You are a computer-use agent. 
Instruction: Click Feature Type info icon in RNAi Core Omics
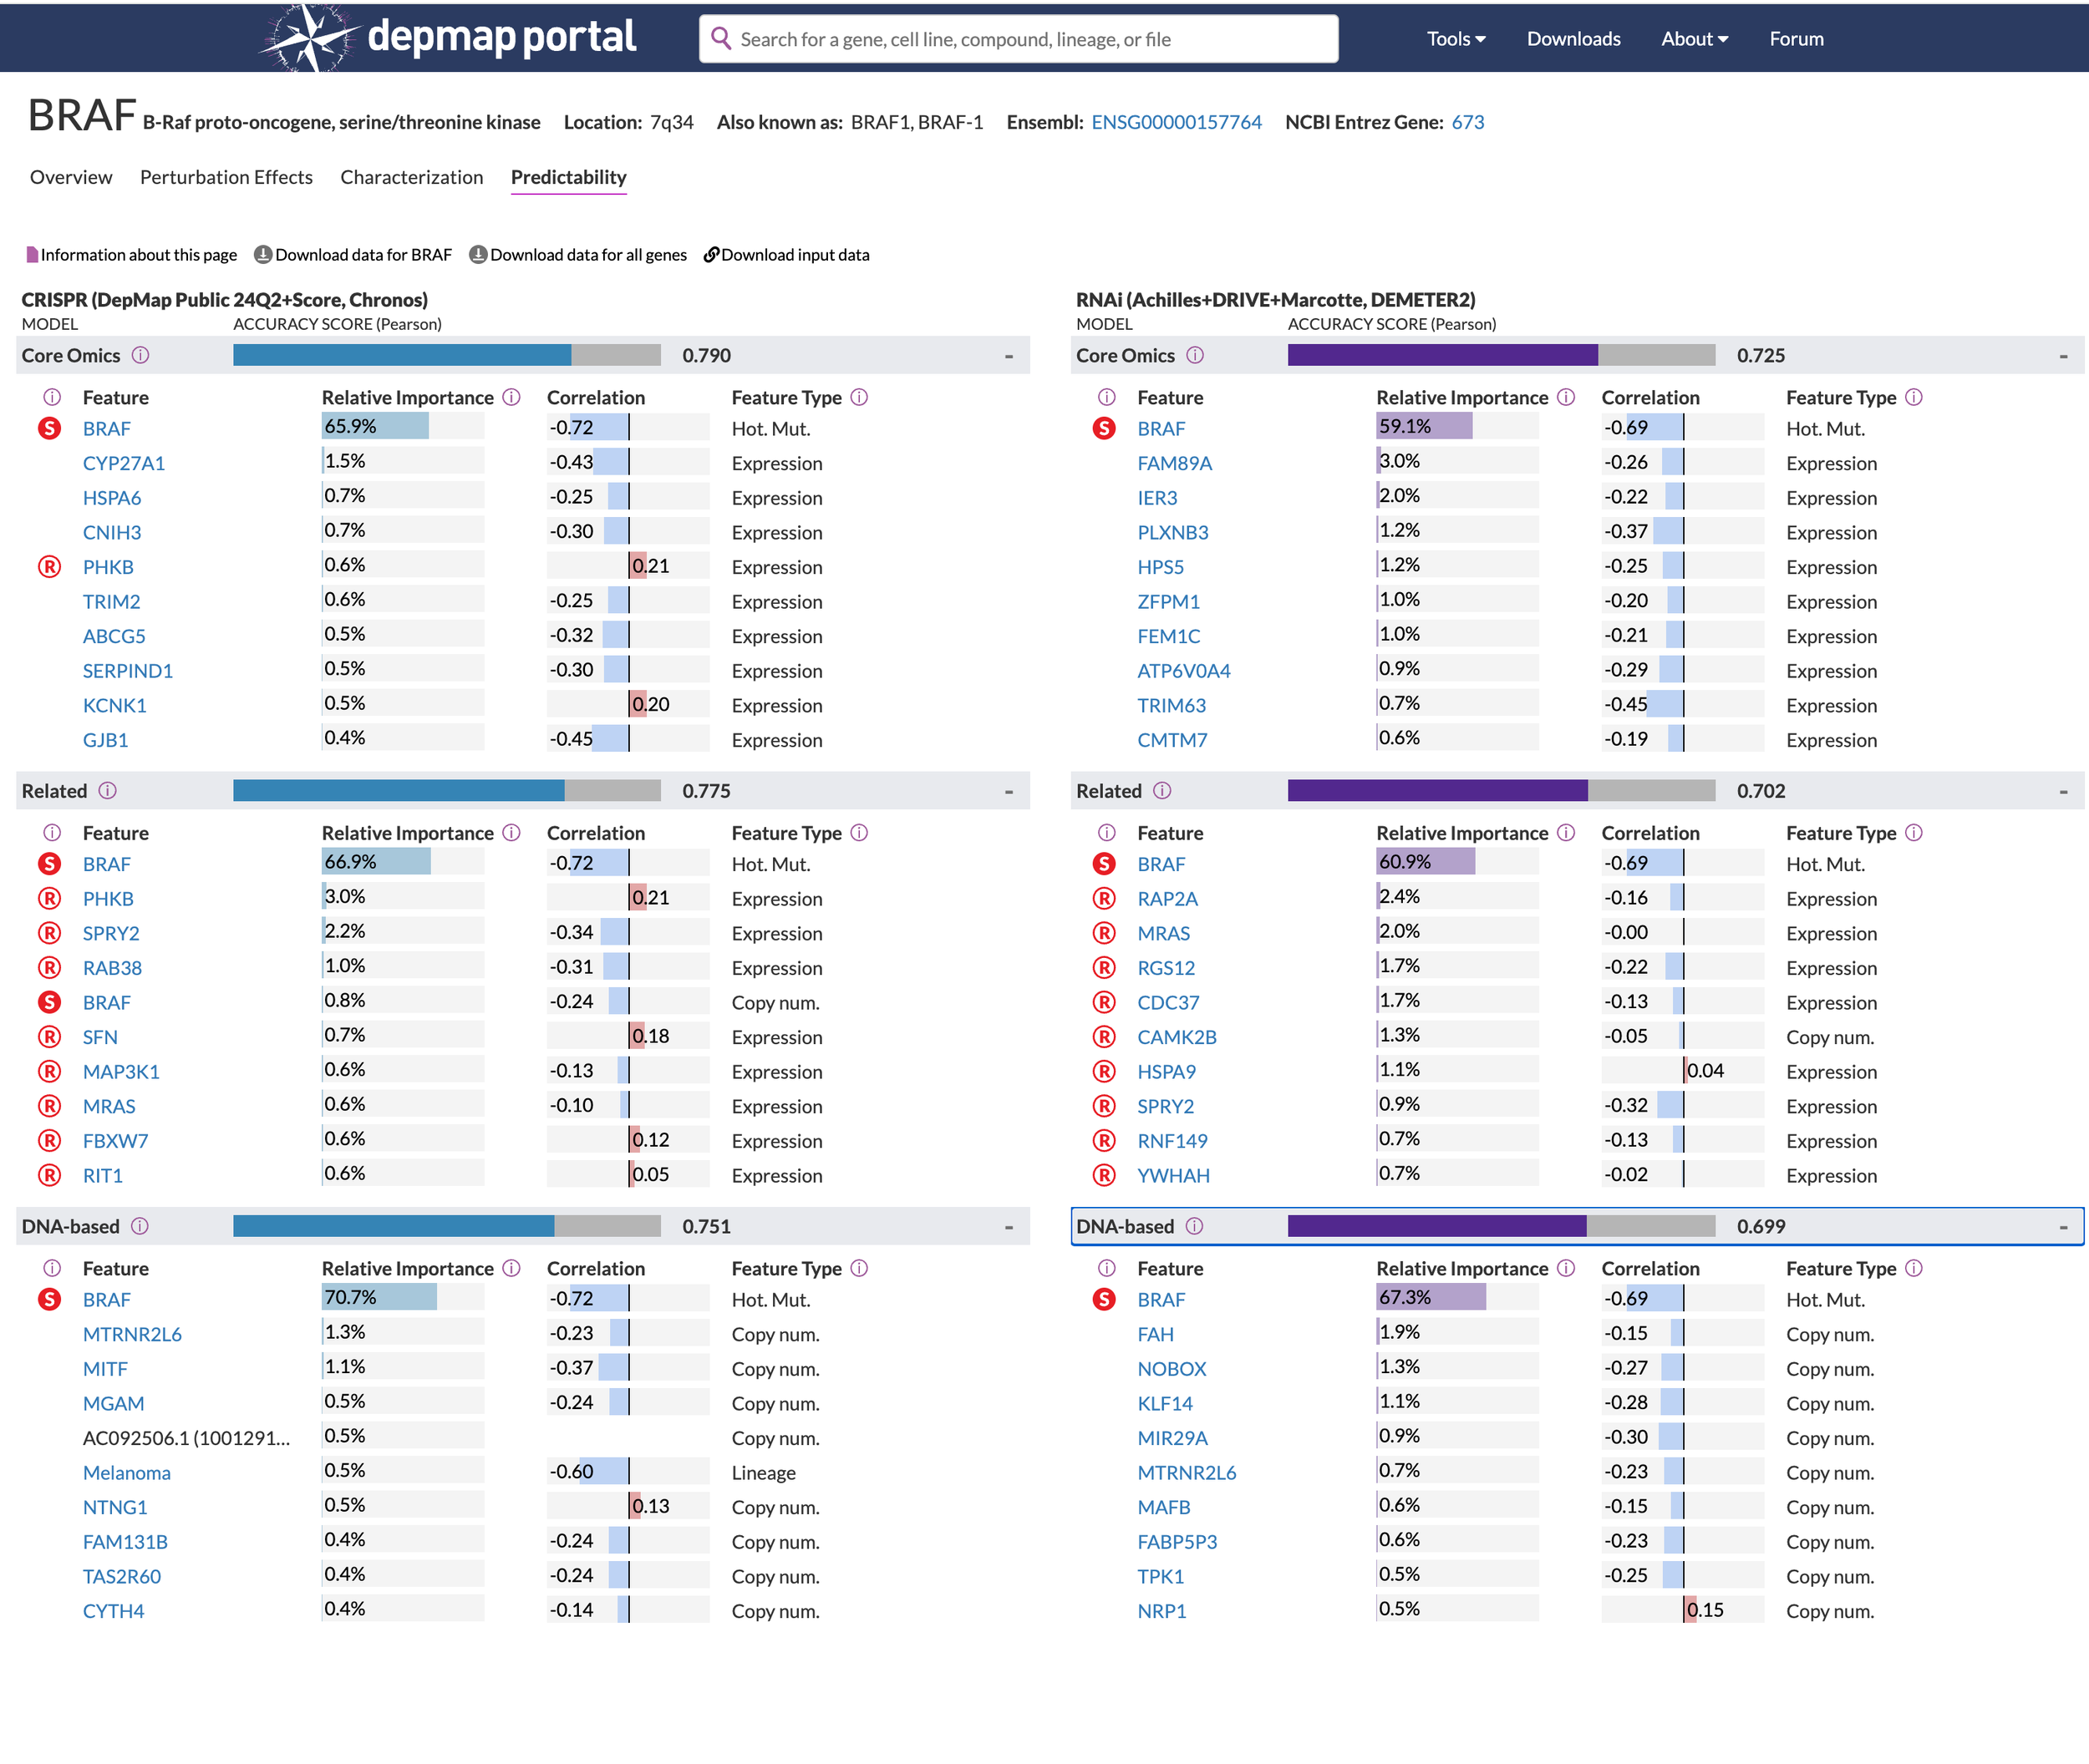click(1914, 397)
